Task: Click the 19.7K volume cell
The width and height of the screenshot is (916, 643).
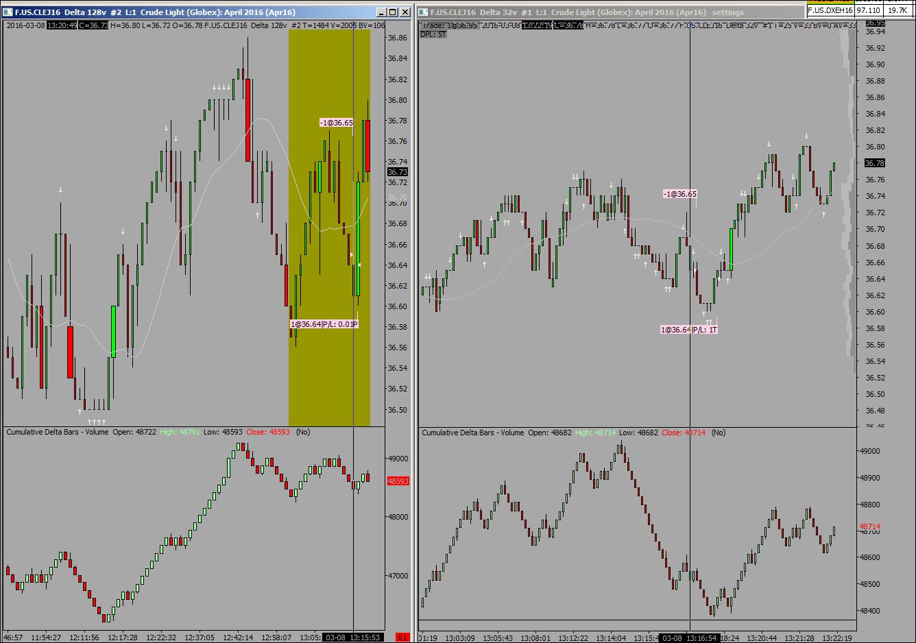Action: [x=898, y=10]
